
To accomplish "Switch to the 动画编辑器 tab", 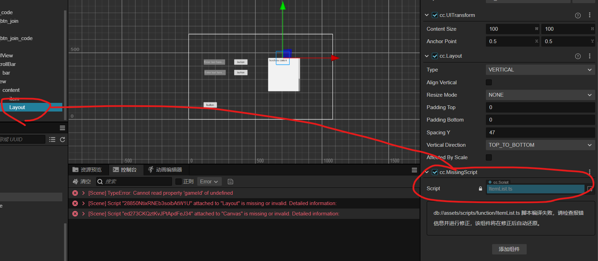I will [x=165, y=170].
